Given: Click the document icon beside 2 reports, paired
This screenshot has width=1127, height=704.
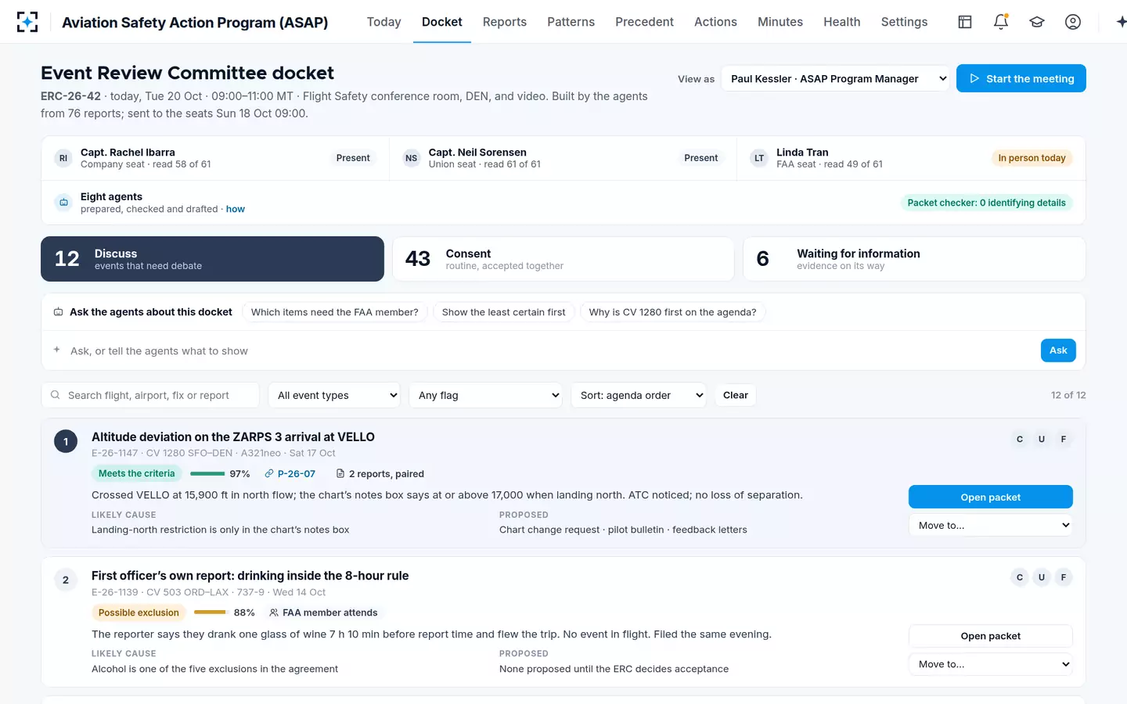Looking at the screenshot, I should 340,474.
